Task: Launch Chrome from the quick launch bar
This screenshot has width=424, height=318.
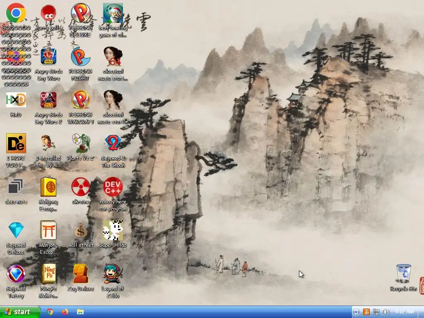Action: coord(50,312)
